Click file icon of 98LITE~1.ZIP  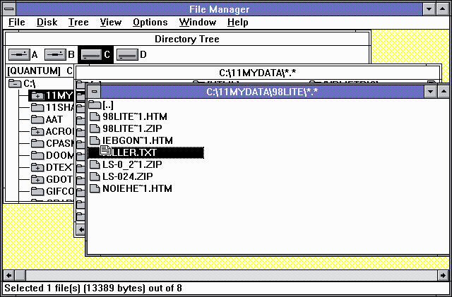coord(95,128)
